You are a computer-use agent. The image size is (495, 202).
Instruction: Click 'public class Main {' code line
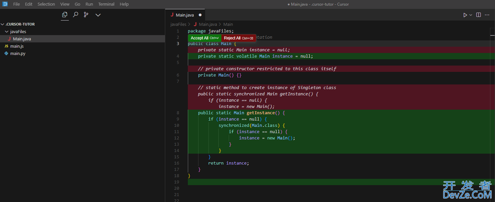212,43
